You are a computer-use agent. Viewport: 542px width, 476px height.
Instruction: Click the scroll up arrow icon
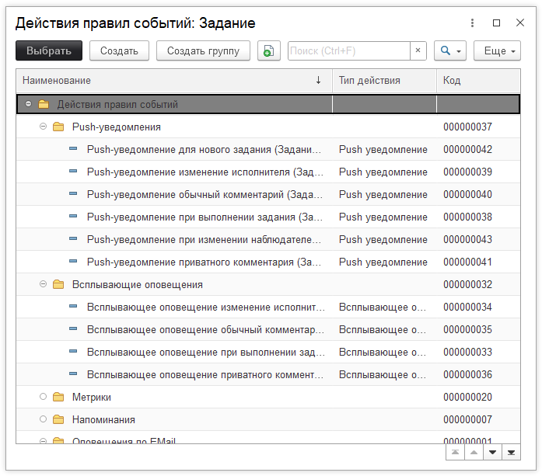[x=473, y=453]
